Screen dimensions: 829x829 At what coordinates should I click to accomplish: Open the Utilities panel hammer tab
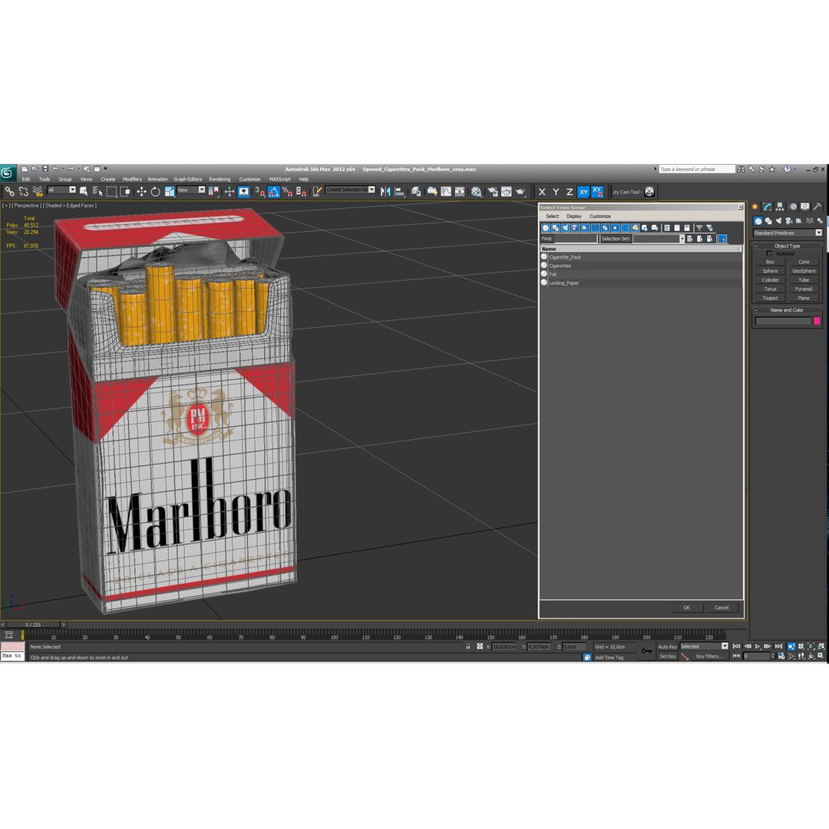point(817,206)
